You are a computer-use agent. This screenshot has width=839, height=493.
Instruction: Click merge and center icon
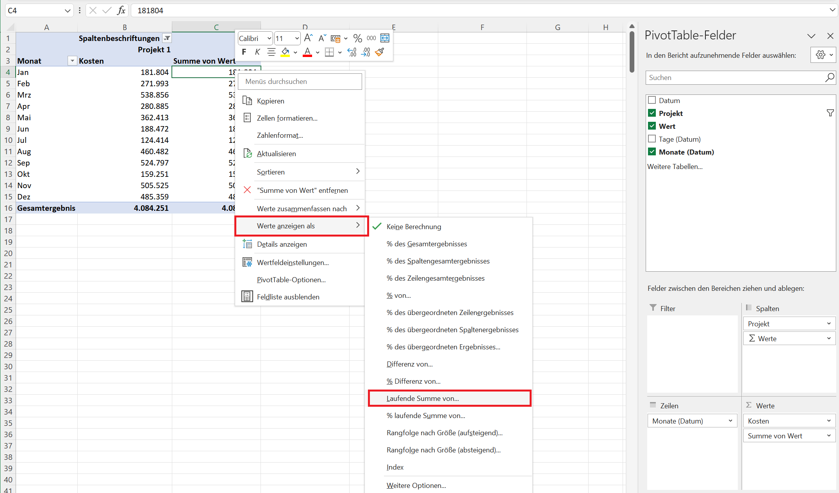click(385, 38)
